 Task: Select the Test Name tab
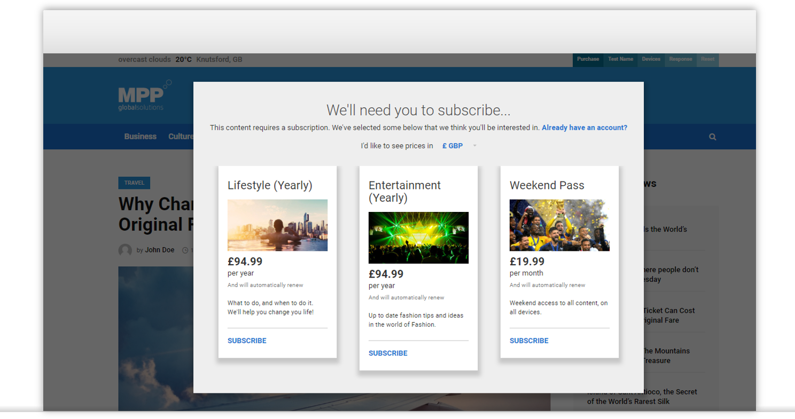tap(620, 59)
